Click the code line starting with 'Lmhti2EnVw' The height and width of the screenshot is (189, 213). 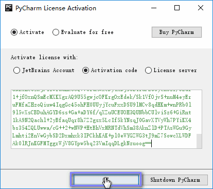click(102, 135)
